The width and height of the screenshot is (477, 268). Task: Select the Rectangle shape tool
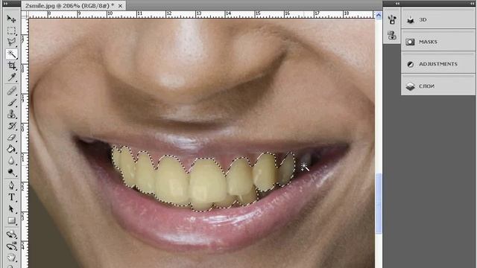coord(12,220)
